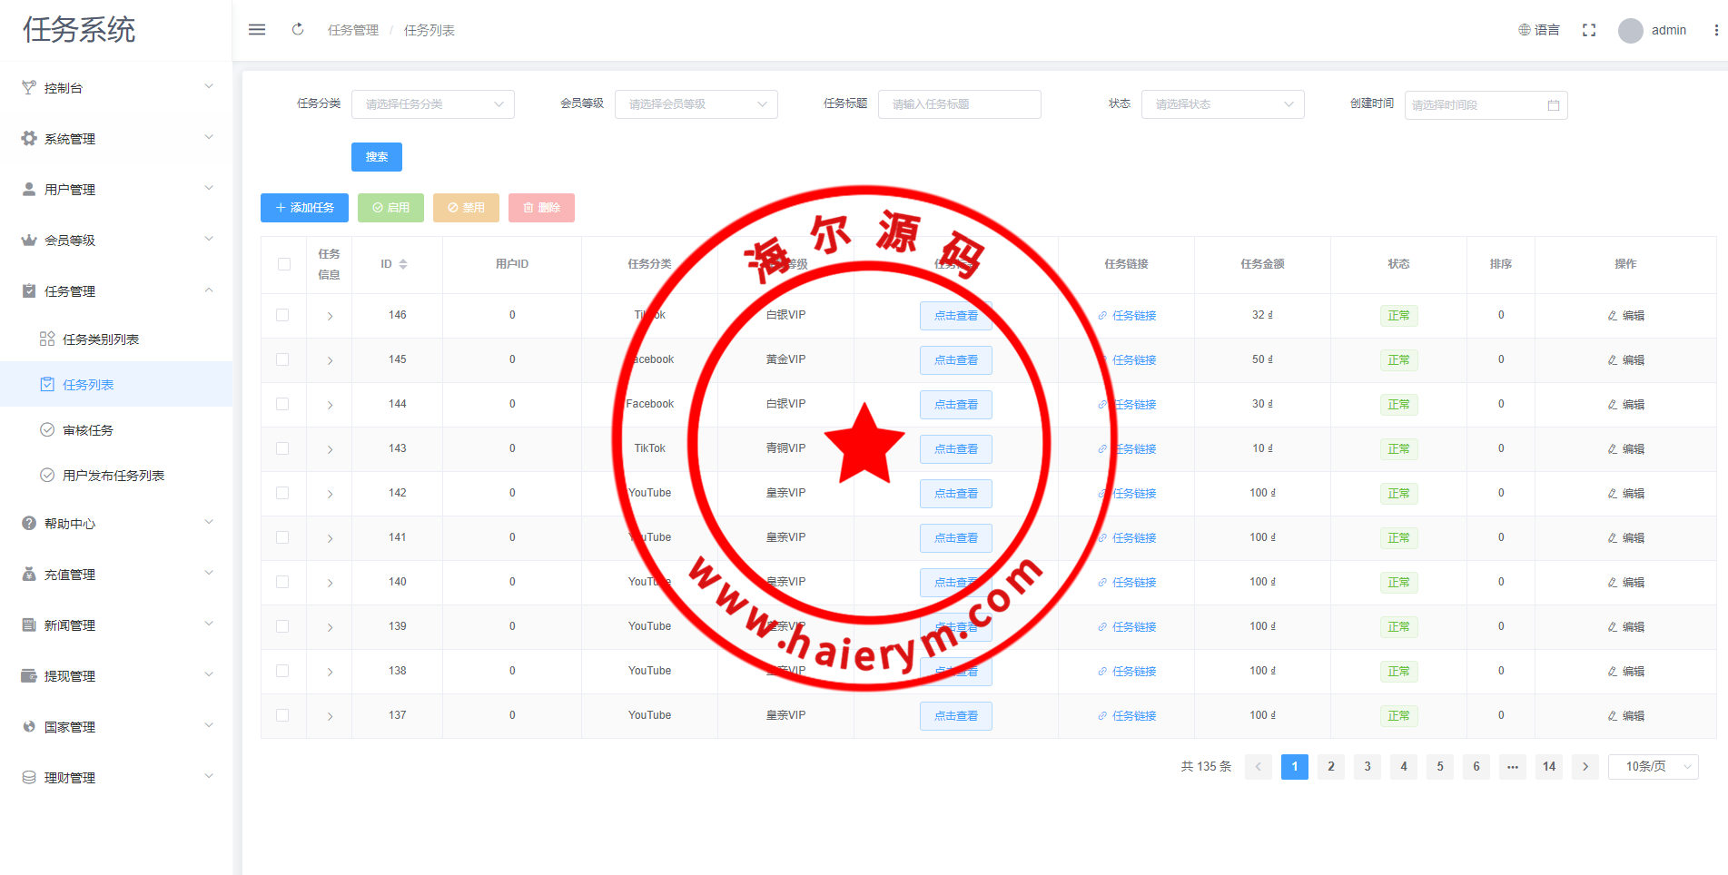1728x875 pixels.
Task: Open the task category dropdown
Action: point(432,104)
